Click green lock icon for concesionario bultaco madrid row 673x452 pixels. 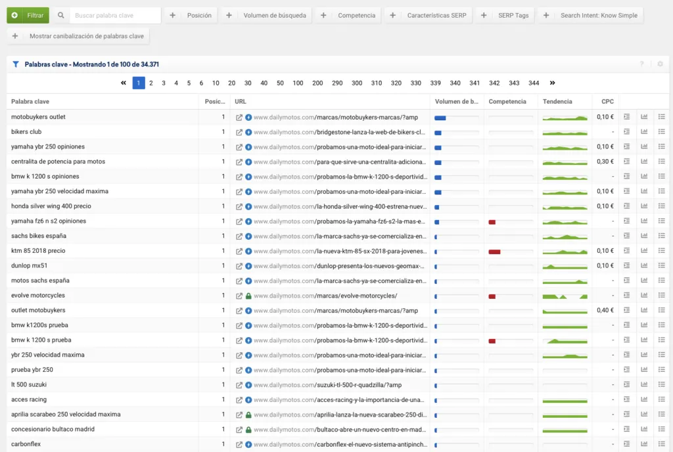click(x=248, y=429)
